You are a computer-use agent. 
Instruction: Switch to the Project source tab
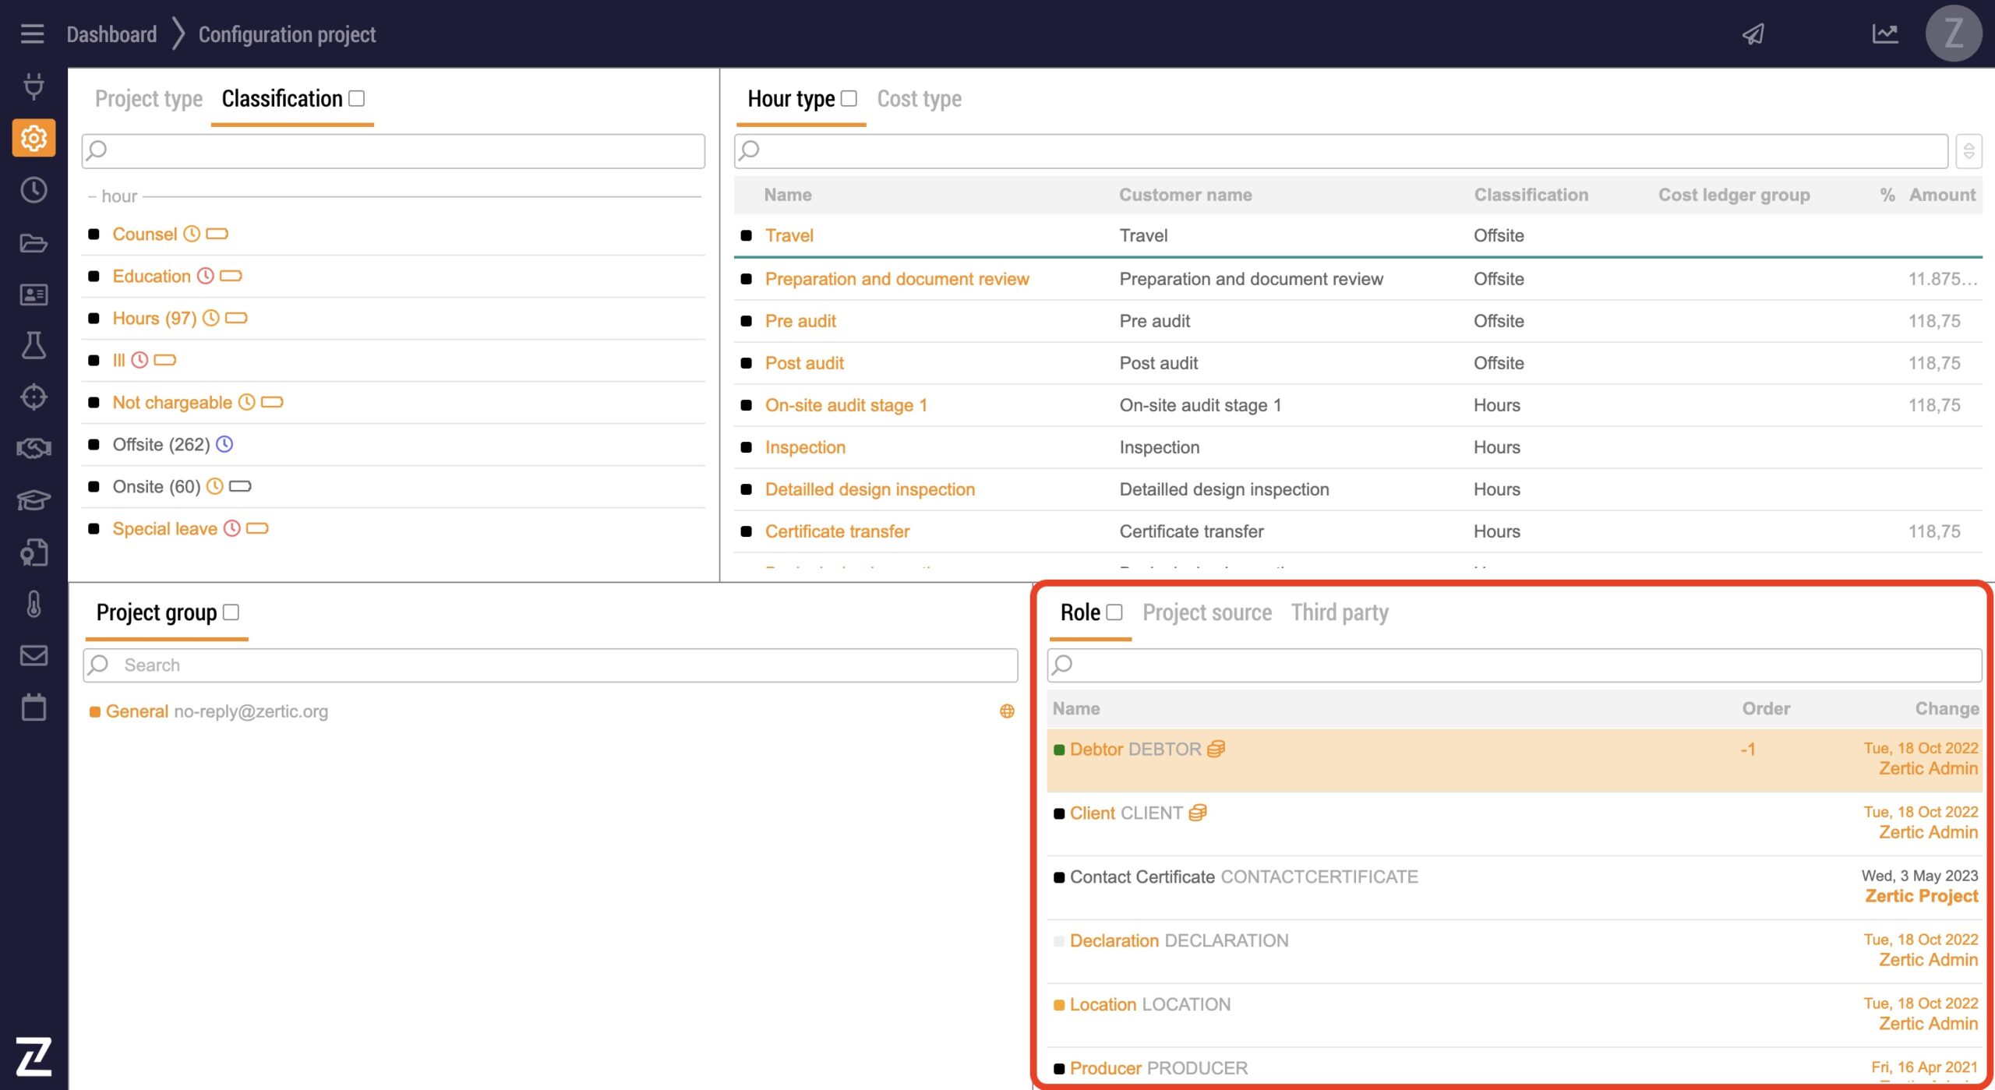click(x=1206, y=612)
